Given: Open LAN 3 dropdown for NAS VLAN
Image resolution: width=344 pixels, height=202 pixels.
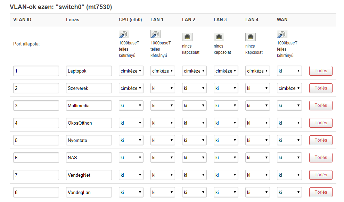Looking at the screenshot, I should (x=226, y=158).
